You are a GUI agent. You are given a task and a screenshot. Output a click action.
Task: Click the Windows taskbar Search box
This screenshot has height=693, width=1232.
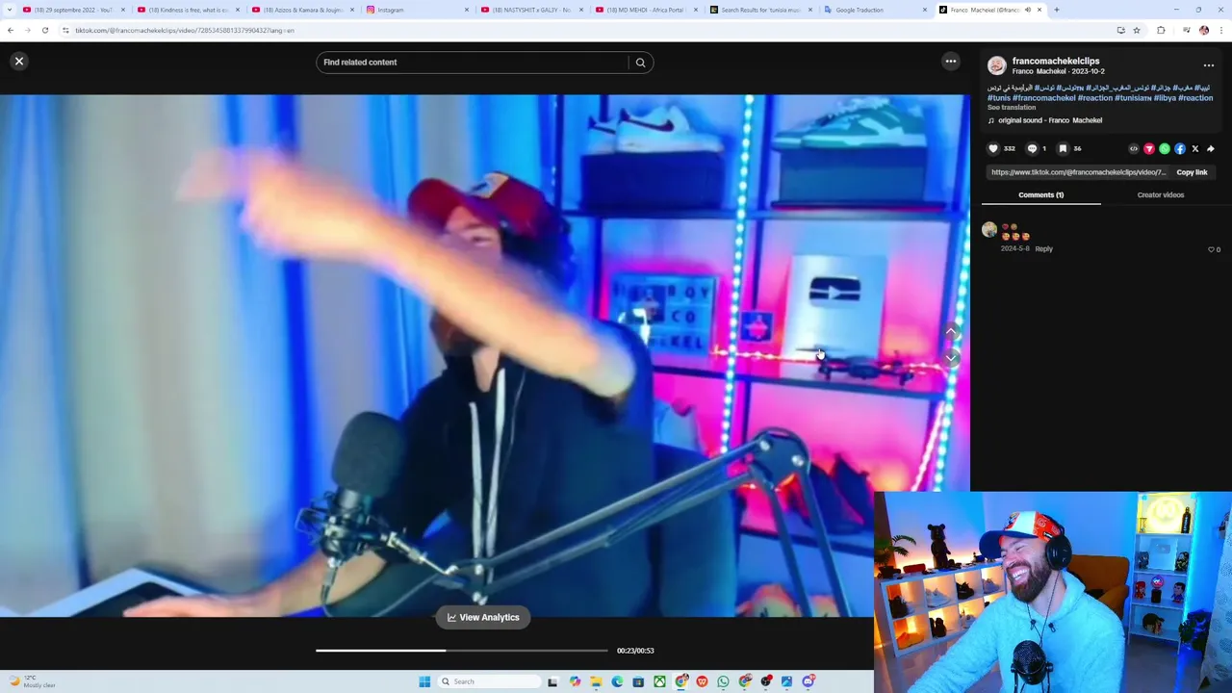click(489, 681)
